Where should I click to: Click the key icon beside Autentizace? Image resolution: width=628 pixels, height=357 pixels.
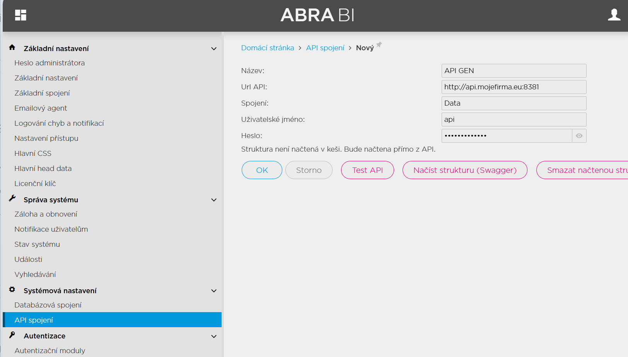tap(12, 335)
